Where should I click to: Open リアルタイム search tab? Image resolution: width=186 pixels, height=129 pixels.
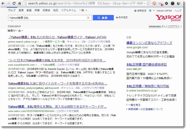click(69, 11)
